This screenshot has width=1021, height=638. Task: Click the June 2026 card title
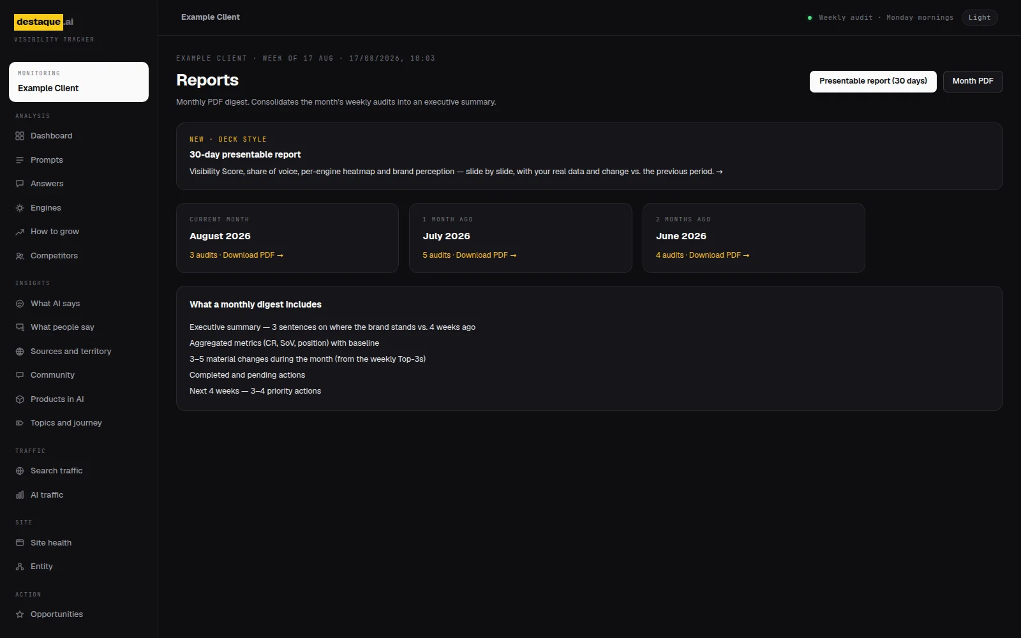click(681, 236)
